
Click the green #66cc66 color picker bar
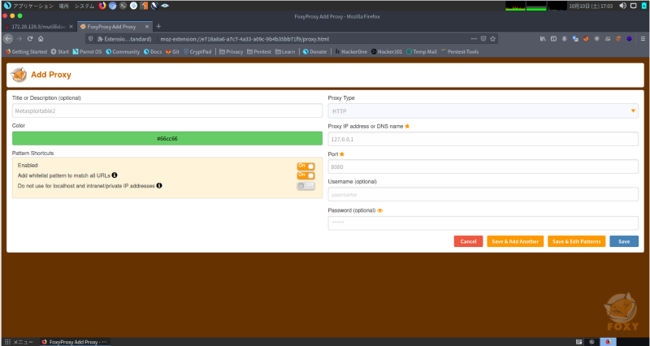(167, 138)
